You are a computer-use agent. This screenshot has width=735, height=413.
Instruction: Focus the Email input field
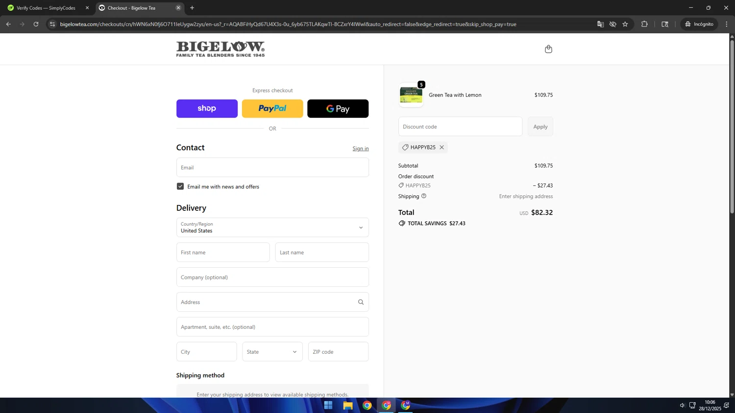[272, 167]
